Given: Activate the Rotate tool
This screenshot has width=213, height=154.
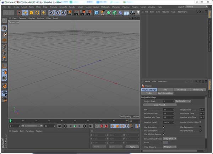Looking at the screenshot, I should [37, 13].
